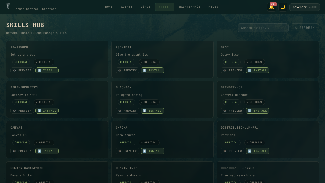Preview the Blackbox skill
The image size is (325, 183).
(127, 111)
